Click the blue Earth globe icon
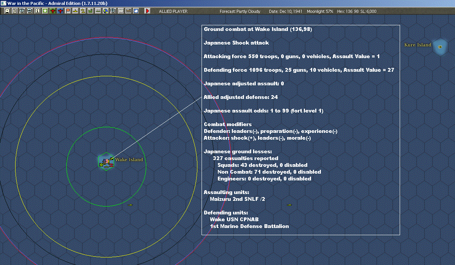This screenshot has height=265, width=455. pyautogui.click(x=106, y=11)
